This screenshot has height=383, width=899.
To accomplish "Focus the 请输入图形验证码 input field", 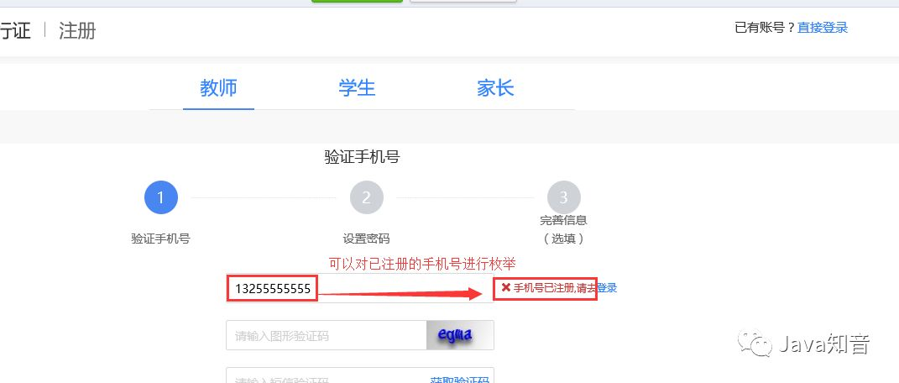I will pos(327,335).
